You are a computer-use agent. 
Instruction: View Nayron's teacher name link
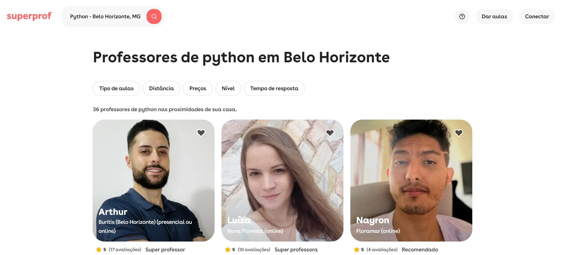tap(373, 220)
